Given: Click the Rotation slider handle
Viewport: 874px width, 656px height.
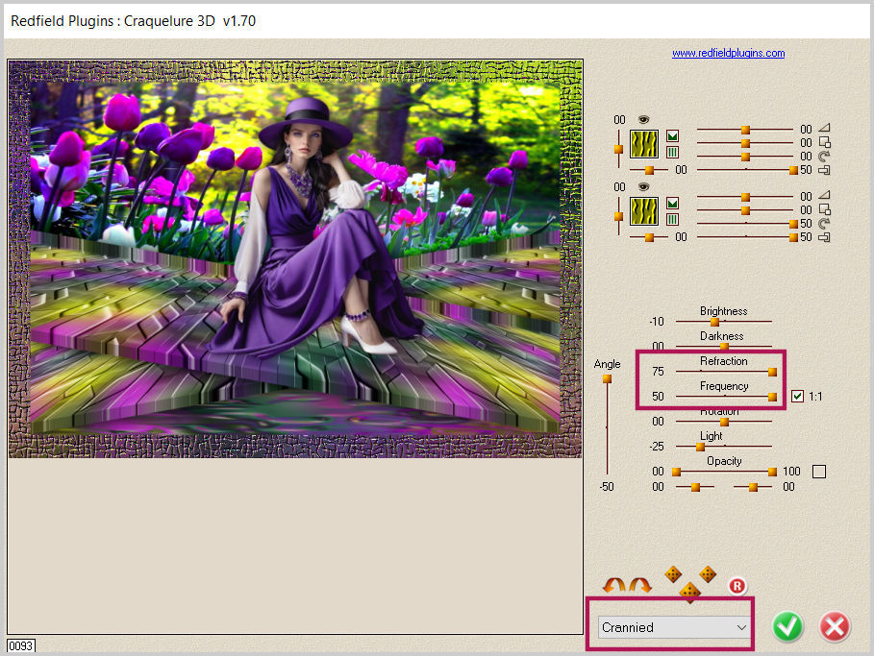Looking at the screenshot, I should (x=724, y=422).
